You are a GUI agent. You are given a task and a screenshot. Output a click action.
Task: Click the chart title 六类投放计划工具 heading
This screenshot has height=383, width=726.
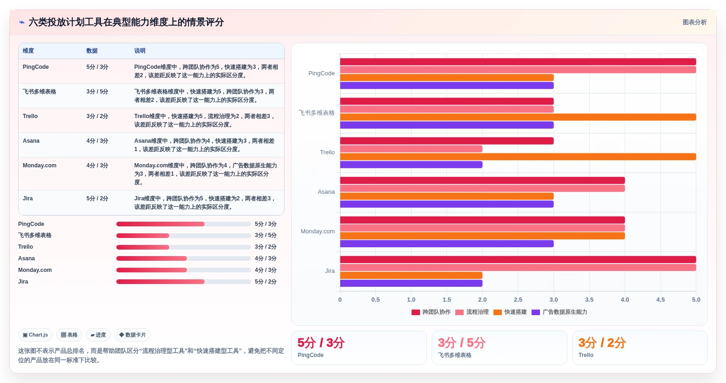tap(126, 22)
